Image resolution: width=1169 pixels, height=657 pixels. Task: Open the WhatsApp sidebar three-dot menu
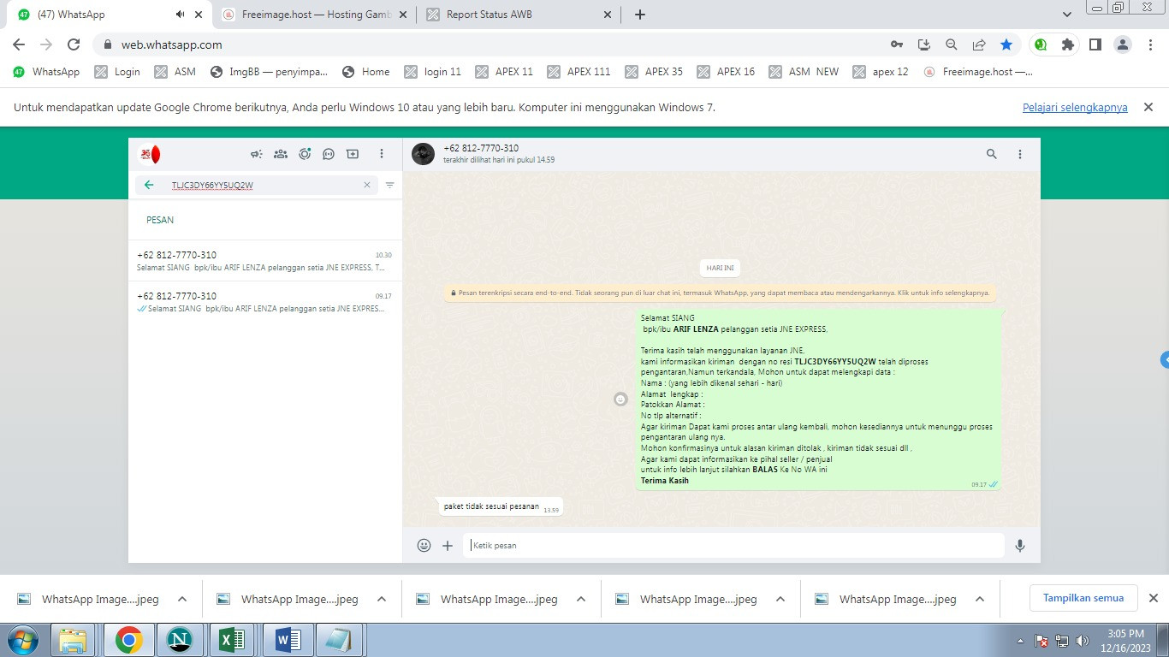pyautogui.click(x=382, y=154)
